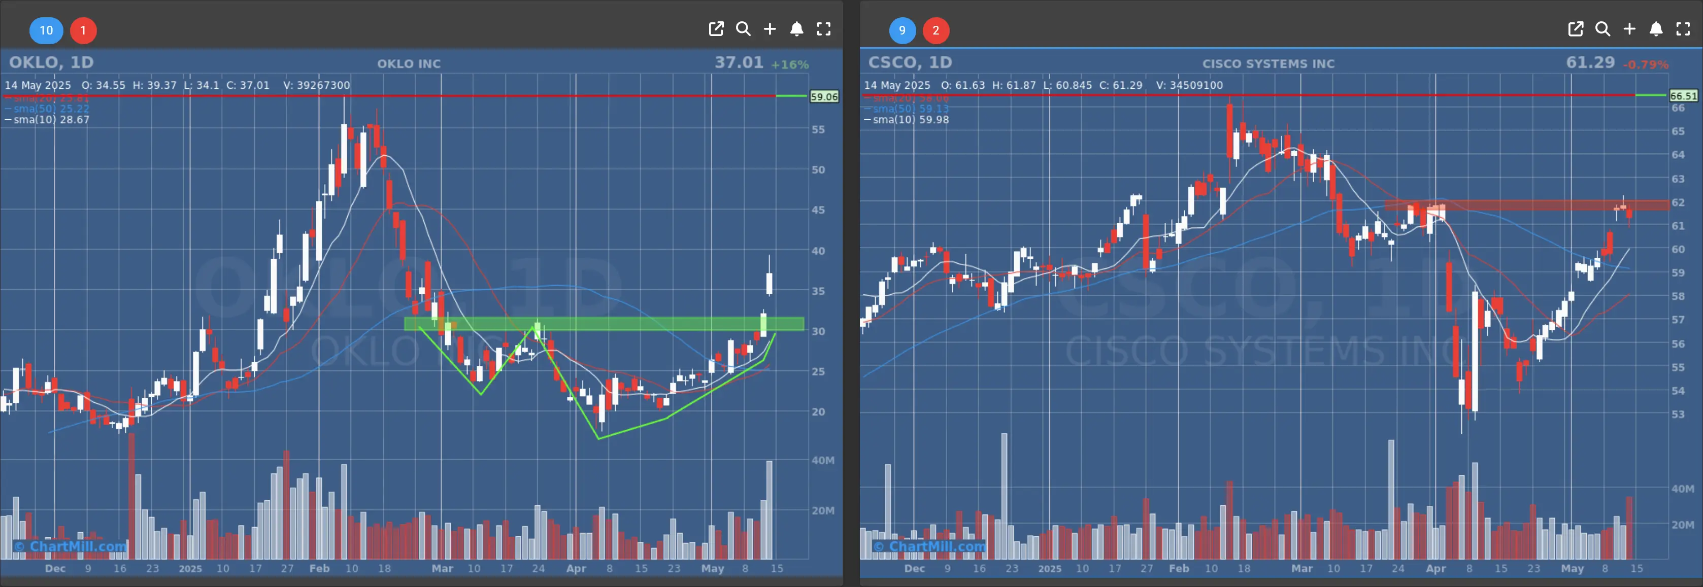
Task: Click the CISCO SYSTEMS INC company name
Action: coord(1268,64)
